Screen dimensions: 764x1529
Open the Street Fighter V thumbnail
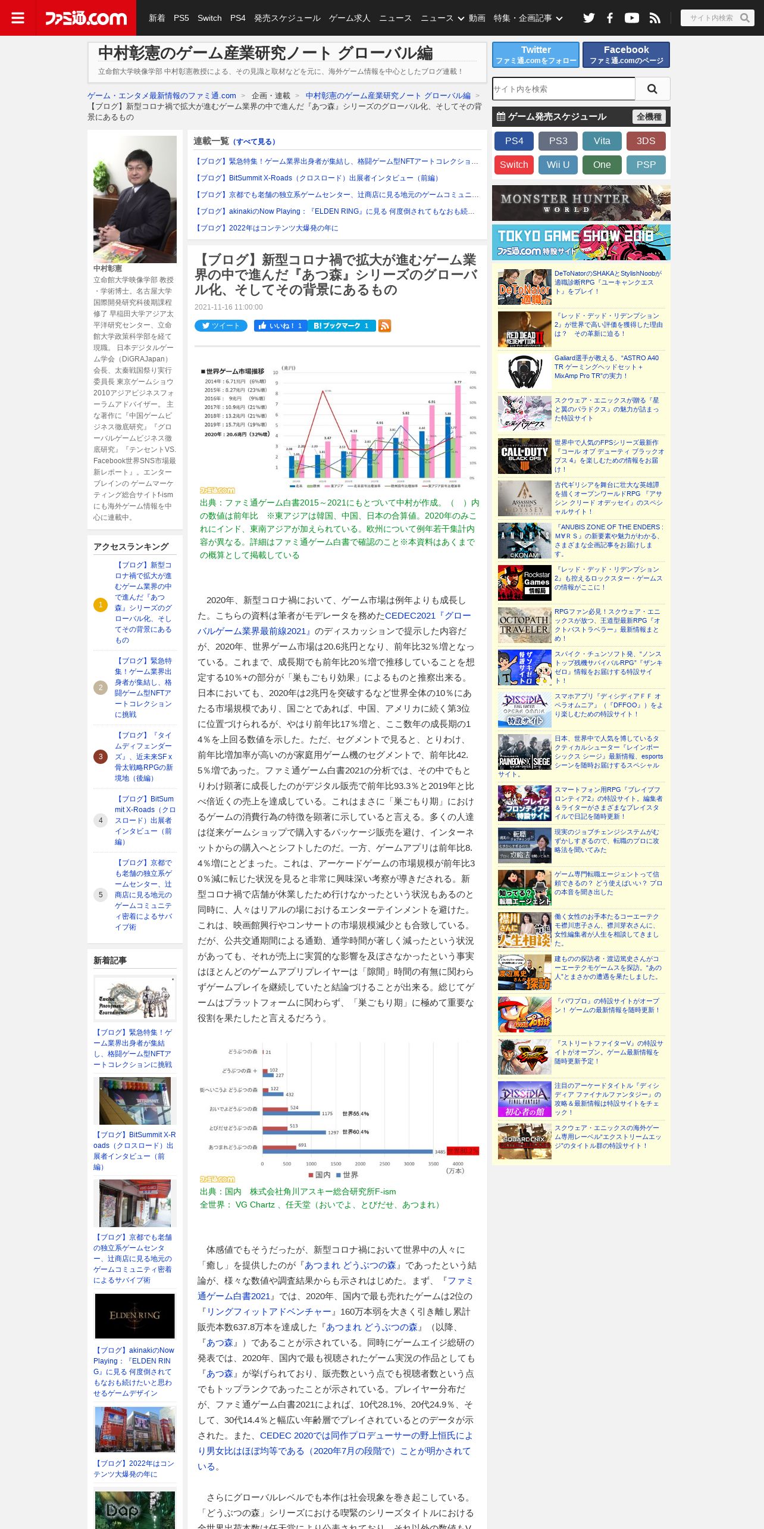click(x=525, y=1057)
